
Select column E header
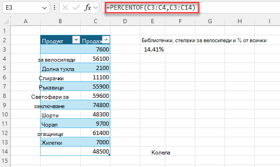pyautogui.click(x=152, y=21)
